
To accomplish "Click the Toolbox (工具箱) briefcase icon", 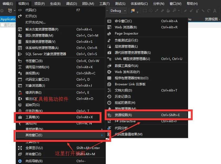I will pyautogui.click(x=20, y=117).
